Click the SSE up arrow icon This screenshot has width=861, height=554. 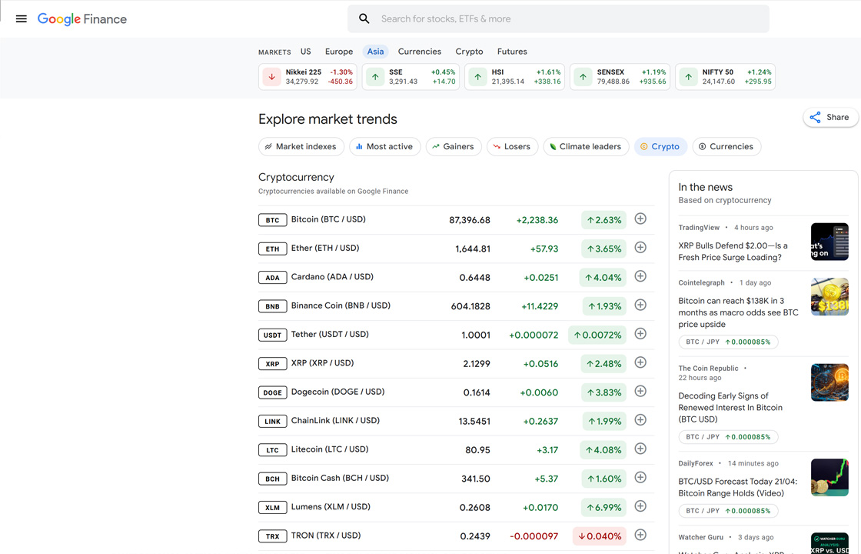point(375,77)
